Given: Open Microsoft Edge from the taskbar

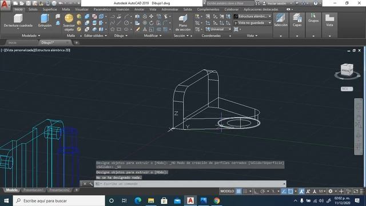Looking at the screenshot, I should 138,201.
